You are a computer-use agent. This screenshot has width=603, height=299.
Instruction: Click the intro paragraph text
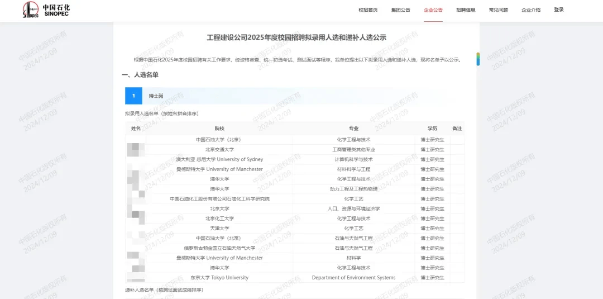(x=297, y=60)
